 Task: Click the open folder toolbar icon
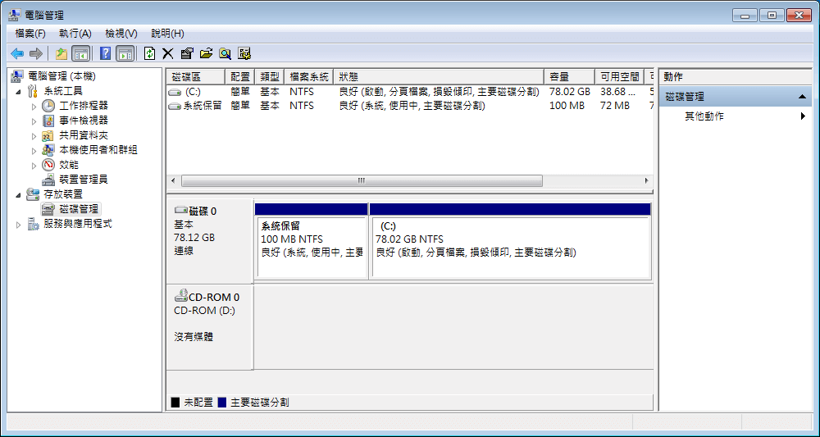click(x=206, y=53)
